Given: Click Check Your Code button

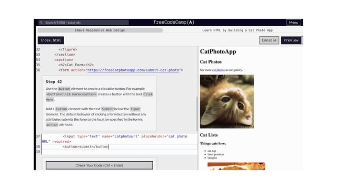Looking at the screenshot, I should (100, 165).
